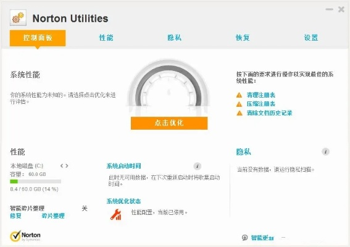
Task: Click the 修复 link
Action: (15, 216)
